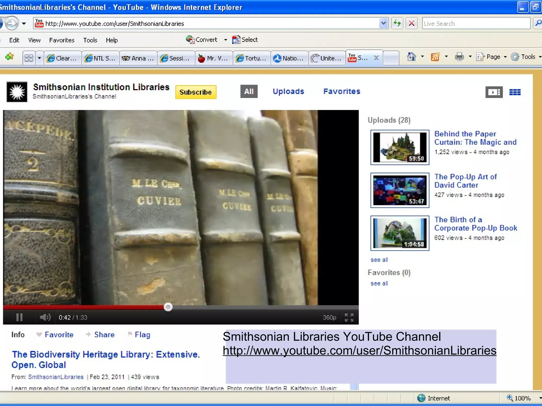
Task: Open a new blank browser tab
Action: [391, 58]
